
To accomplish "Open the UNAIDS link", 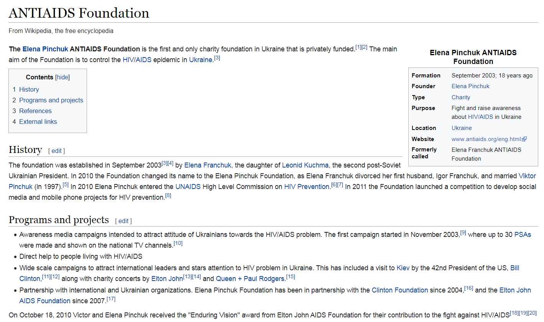I will pyautogui.click(x=188, y=187).
